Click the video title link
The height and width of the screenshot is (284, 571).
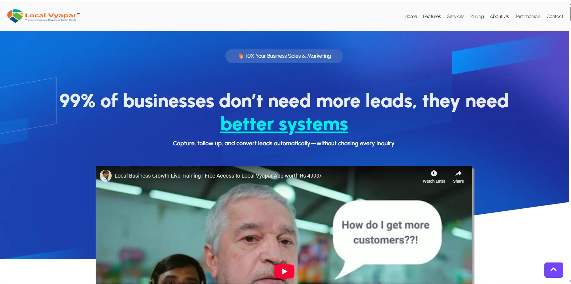tap(219, 176)
